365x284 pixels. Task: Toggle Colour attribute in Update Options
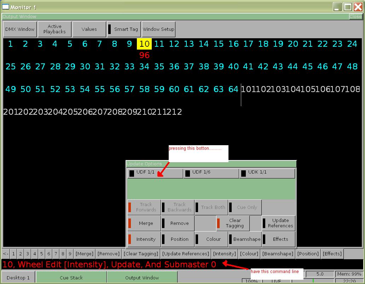212,239
